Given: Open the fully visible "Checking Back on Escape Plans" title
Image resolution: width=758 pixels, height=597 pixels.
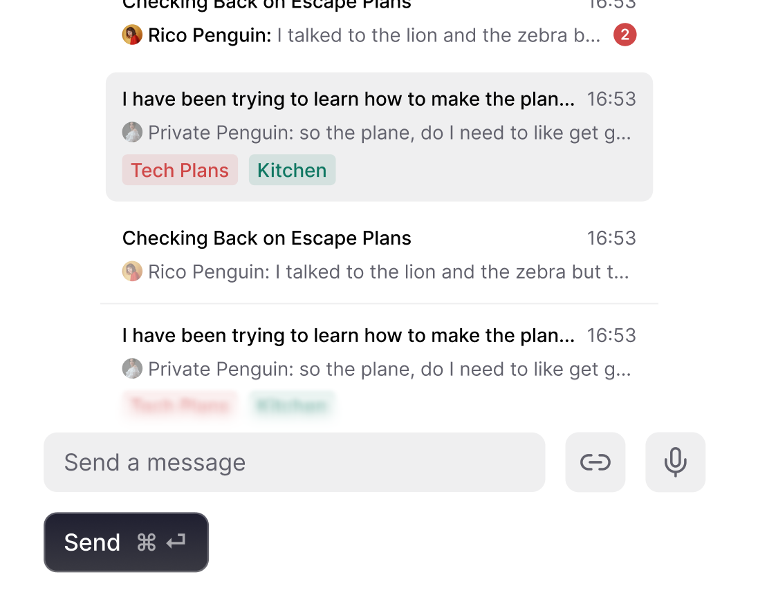Looking at the screenshot, I should pyautogui.click(x=266, y=238).
